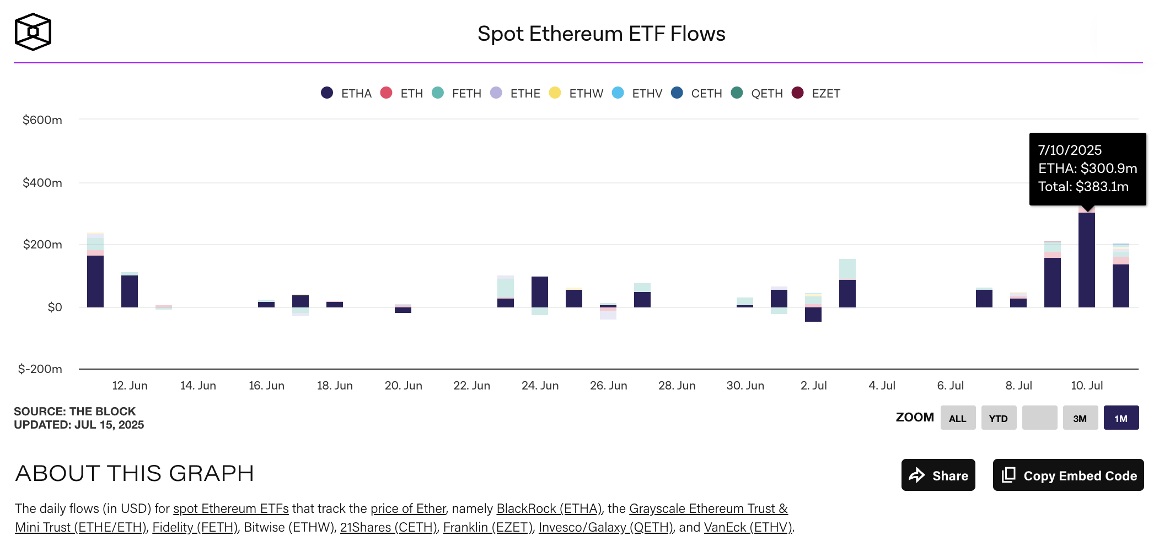1159x552 pixels.
Task: Toggle the ETHA series in the legend
Action: [347, 93]
